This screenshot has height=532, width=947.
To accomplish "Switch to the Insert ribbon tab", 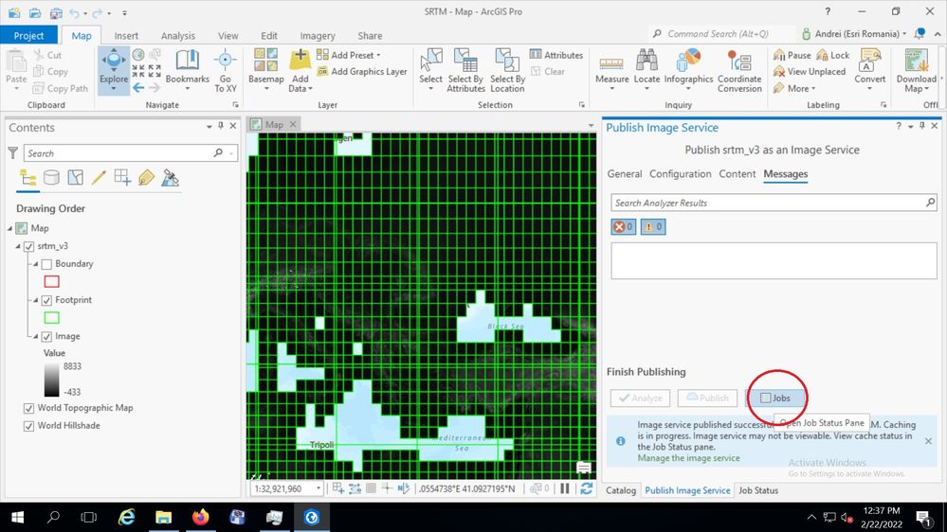I will [126, 36].
